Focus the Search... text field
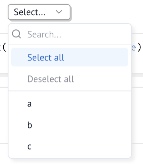 70,34
